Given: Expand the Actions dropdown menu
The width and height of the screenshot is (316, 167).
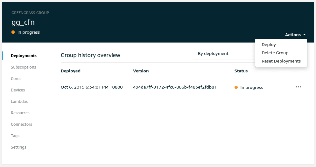Looking at the screenshot, I should pos(295,35).
